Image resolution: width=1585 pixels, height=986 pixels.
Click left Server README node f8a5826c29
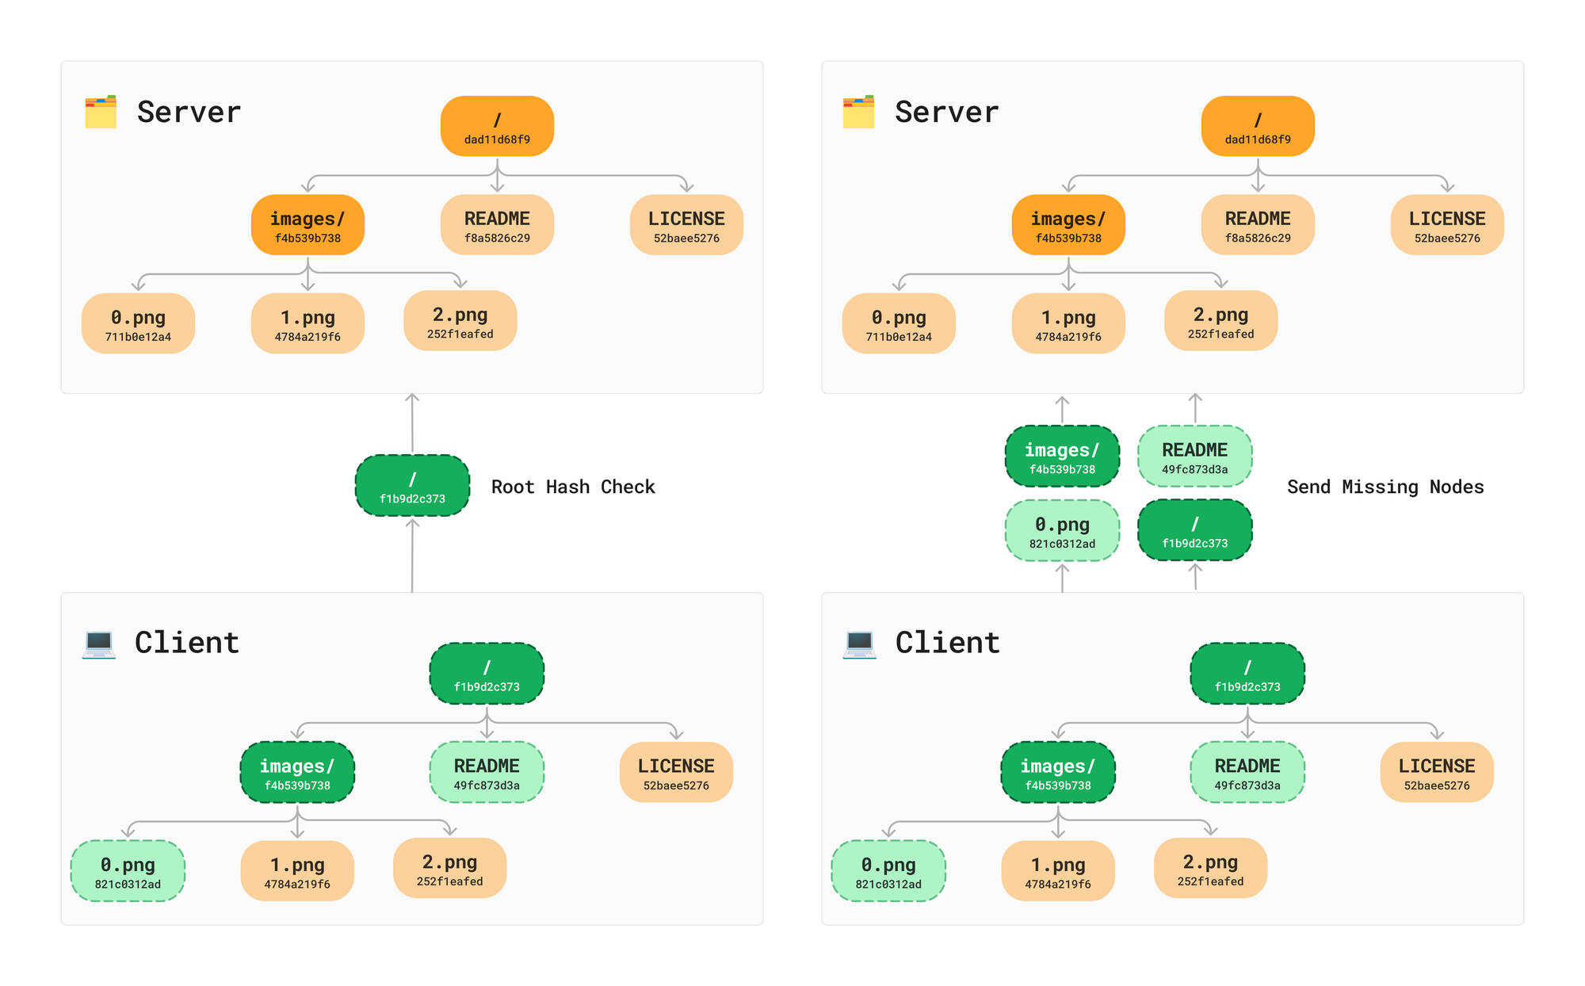tap(497, 224)
